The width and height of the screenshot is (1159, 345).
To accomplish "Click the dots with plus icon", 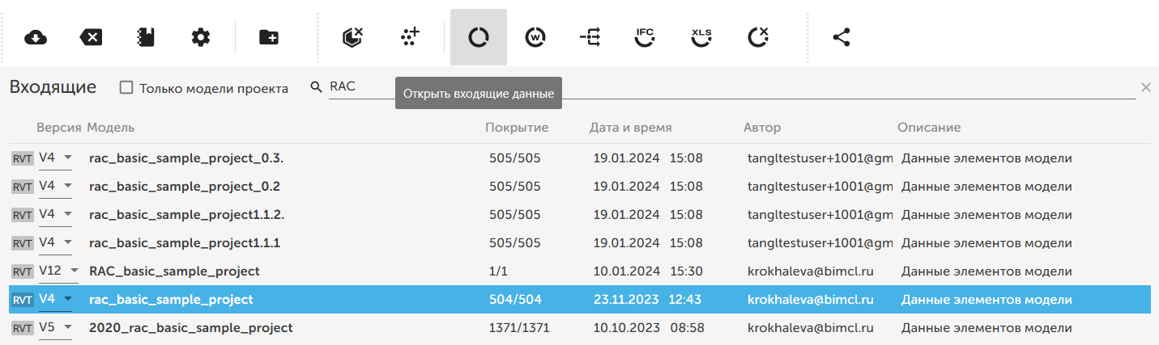I will tap(411, 37).
